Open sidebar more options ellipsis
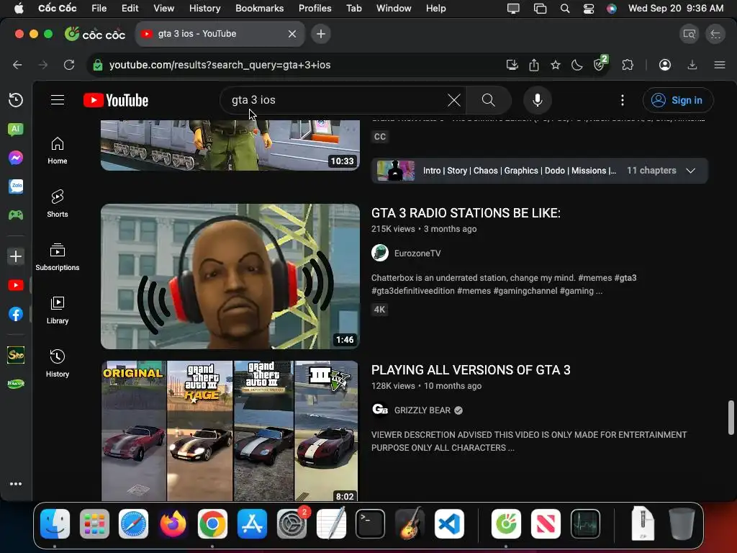The image size is (737, 553). [x=16, y=484]
